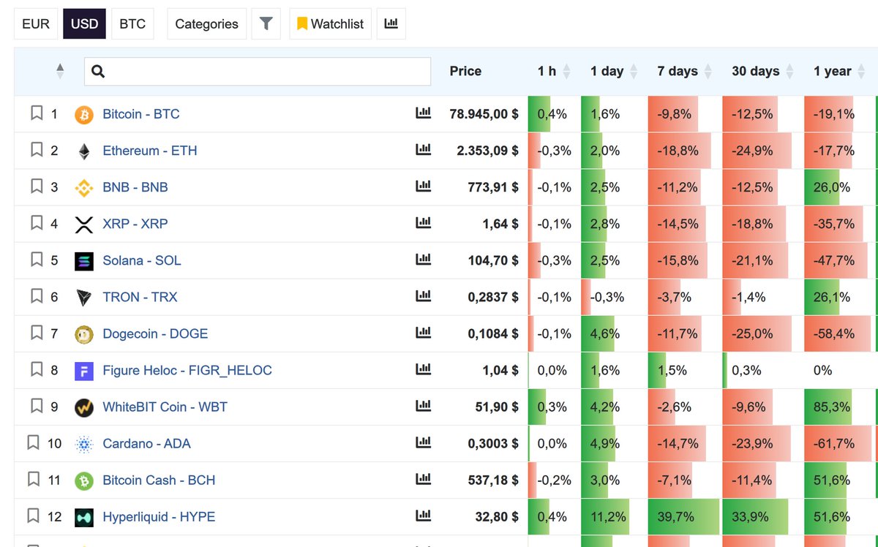Click the filter funnel button
This screenshot has width=878, height=547.
pos(266,23)
